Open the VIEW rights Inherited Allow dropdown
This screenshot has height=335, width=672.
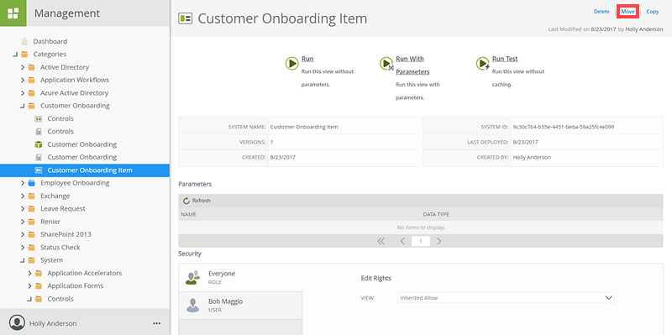pos(506,298)
